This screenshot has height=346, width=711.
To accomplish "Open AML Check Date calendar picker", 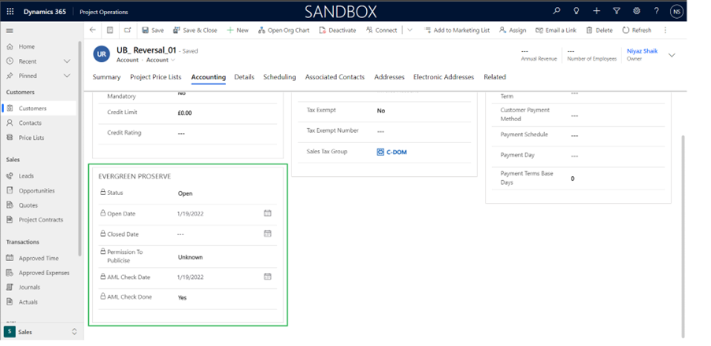I will pyautogui.click(x=268, y=276).
